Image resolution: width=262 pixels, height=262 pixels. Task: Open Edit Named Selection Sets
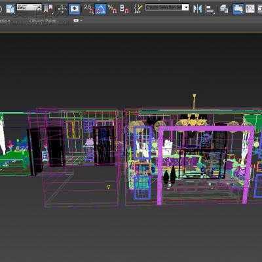pos(138,9)
